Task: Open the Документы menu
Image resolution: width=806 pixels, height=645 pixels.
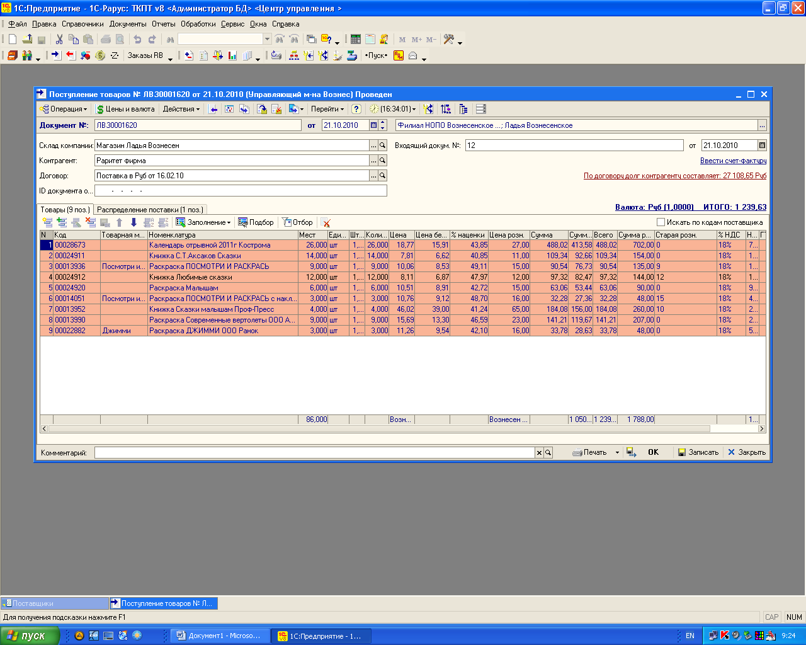Action: 128,24
